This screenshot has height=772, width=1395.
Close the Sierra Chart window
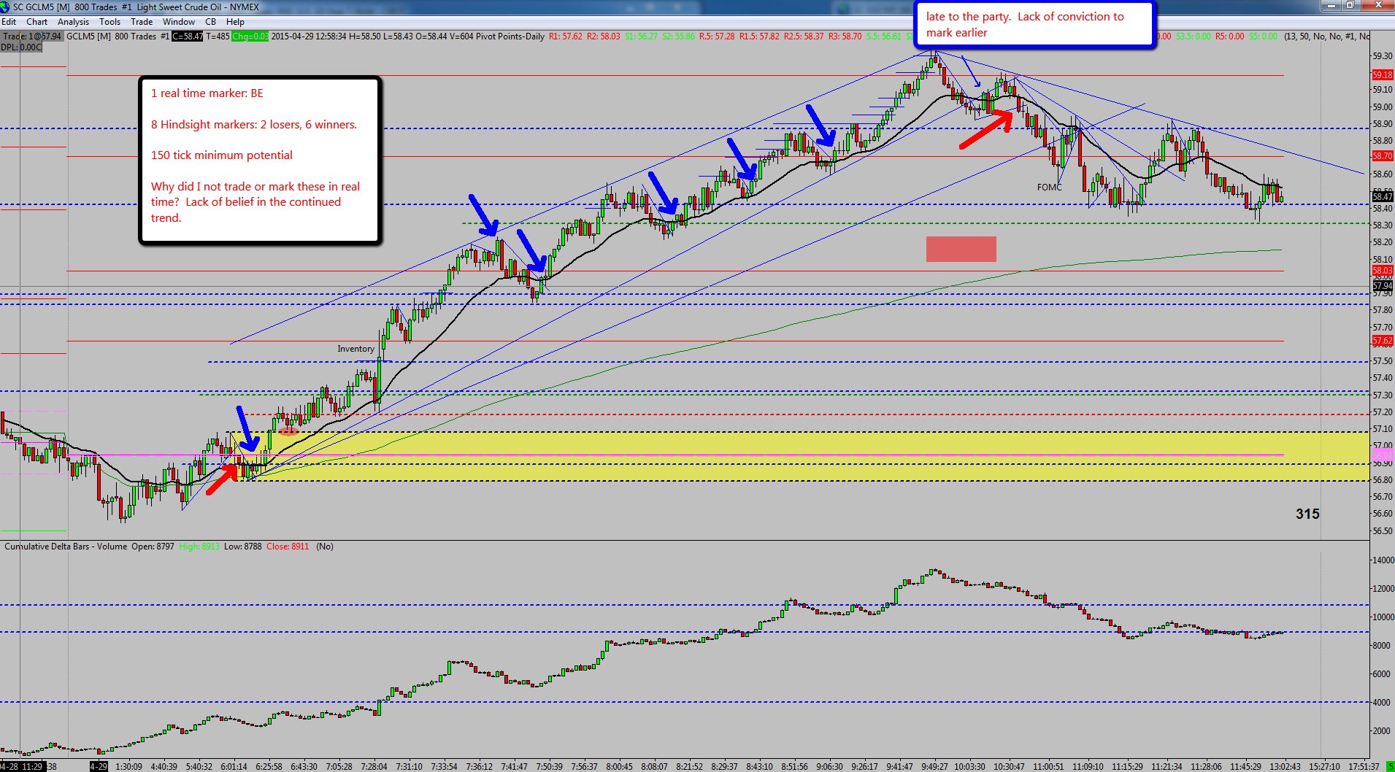point(1377,6)
